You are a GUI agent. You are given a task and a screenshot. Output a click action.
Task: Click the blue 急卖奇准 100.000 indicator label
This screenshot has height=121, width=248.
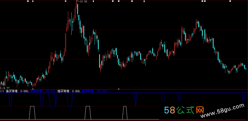point(43,91)
